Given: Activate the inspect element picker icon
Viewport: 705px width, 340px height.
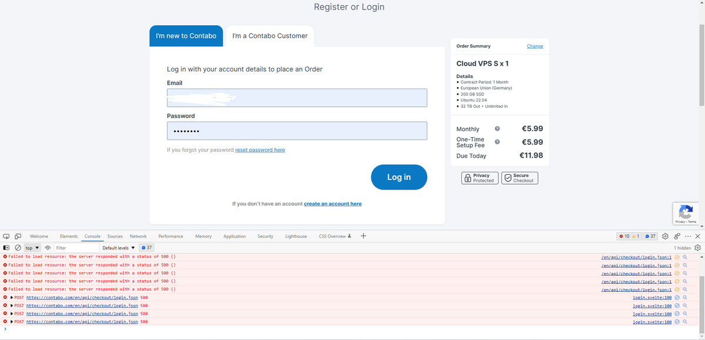Looking at the screenshot, I should pyautogui.click(x=6, y=236).
